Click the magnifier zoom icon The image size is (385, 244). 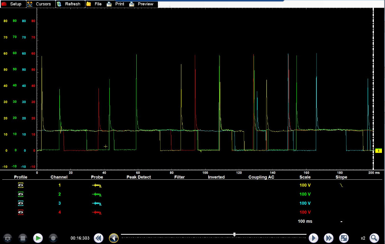(x=374, y=238)
